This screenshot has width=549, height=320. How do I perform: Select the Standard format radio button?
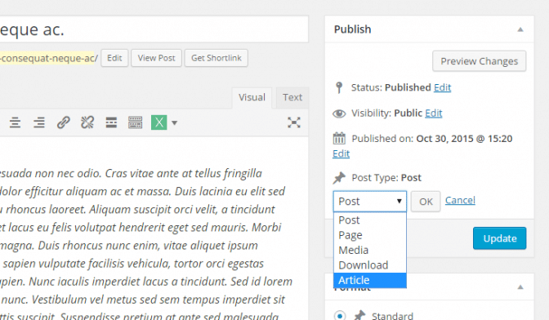[340, 315]
